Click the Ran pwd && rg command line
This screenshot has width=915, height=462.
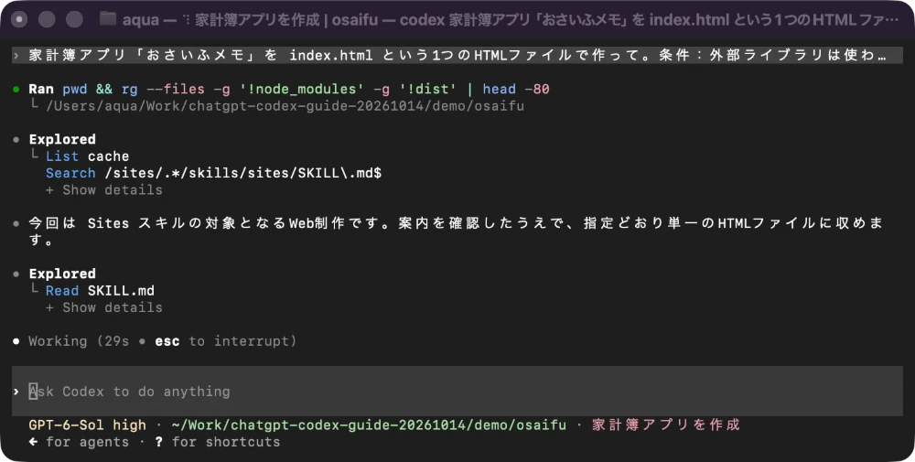(x=289, y=90)
